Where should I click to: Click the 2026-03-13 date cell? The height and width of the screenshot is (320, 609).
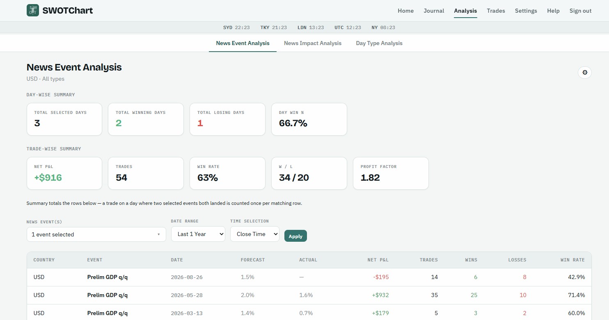pyautogui.click(x=187, y=313)
